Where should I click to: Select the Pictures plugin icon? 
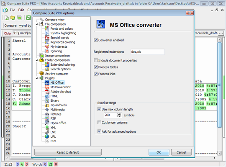point(47,114)
